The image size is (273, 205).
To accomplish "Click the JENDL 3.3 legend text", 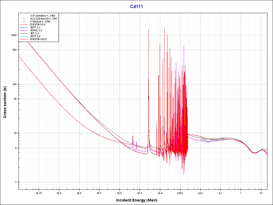I will [x=36, y=30].
